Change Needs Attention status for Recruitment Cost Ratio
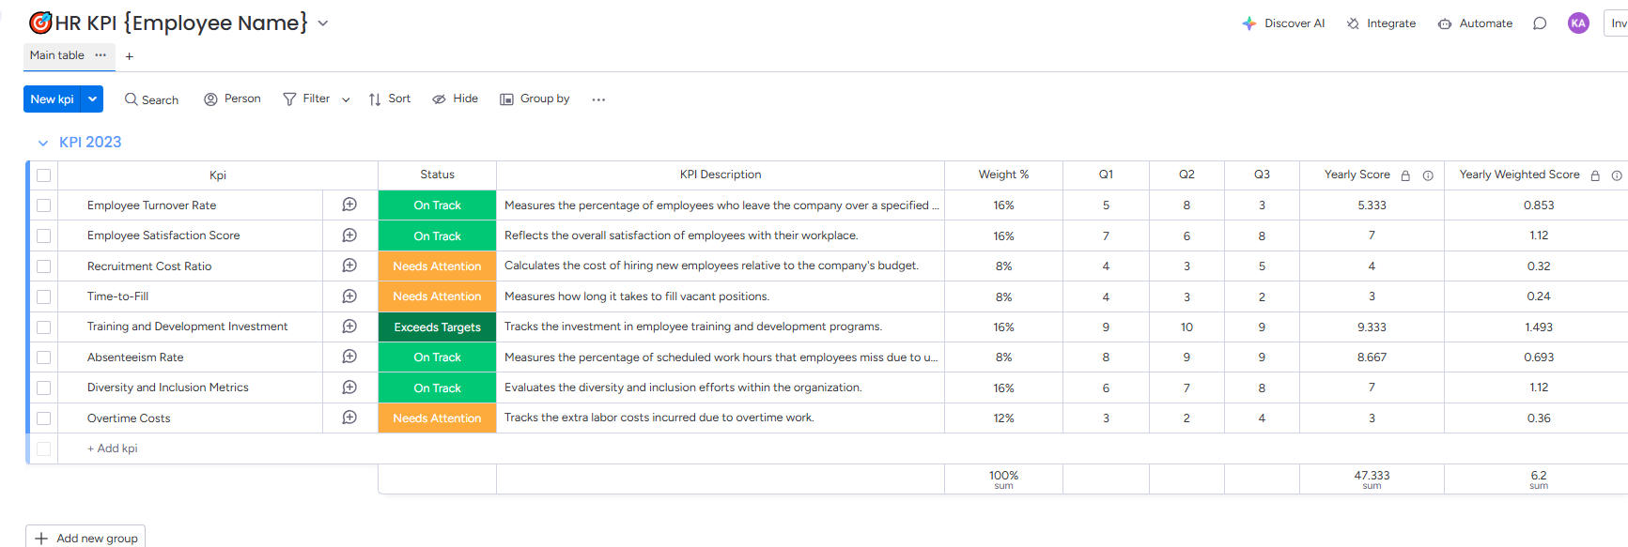The height and width of the screenshot is (547, 1628). click(437, 266)
